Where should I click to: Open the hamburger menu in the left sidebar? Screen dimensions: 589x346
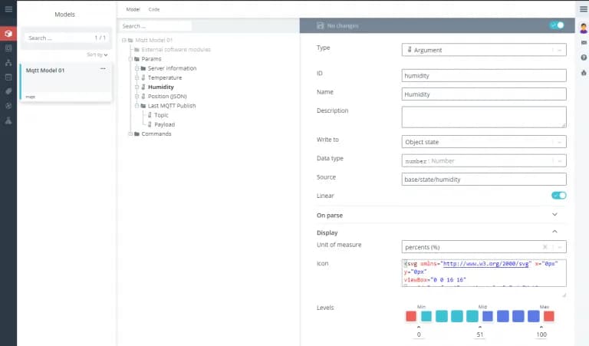coord(8,9)
